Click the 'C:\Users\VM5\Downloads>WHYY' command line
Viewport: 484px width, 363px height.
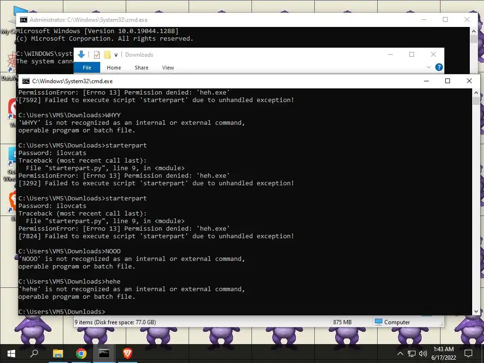[69, 115]
